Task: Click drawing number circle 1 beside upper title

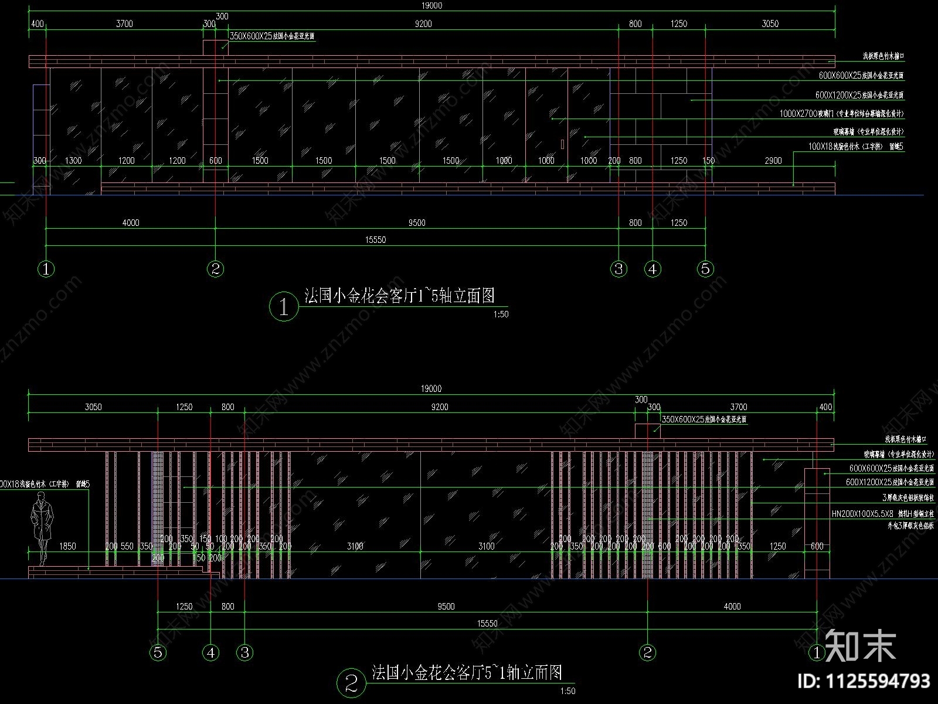Action: coord(284,307)
